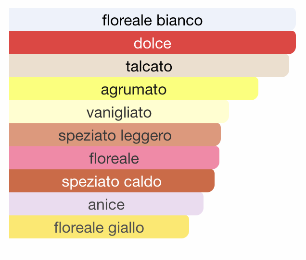Click the pale yellow vanigliato bar
The image size is (306, 260).
coord(119,112)
